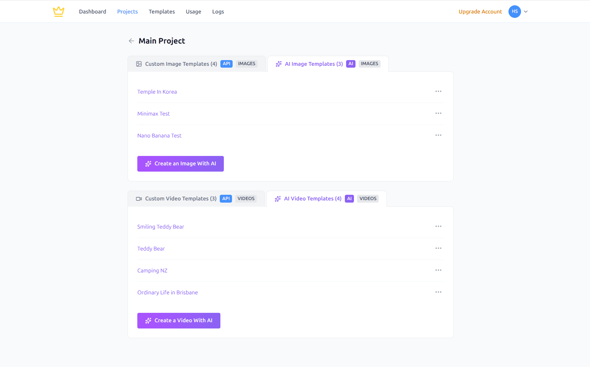Viewport: 590px width, 367px height.
Task: Click the crown logo in the navbar
Action: (x=59, y=11)
